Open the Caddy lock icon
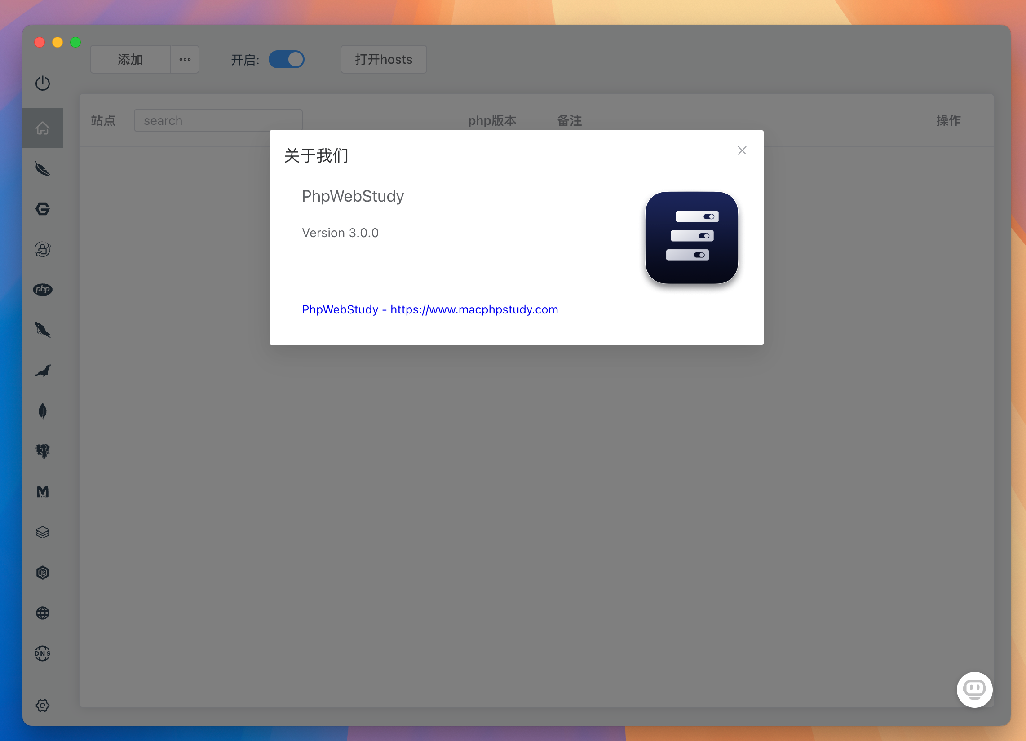The image size is (1026, 741). coord(43,249)
